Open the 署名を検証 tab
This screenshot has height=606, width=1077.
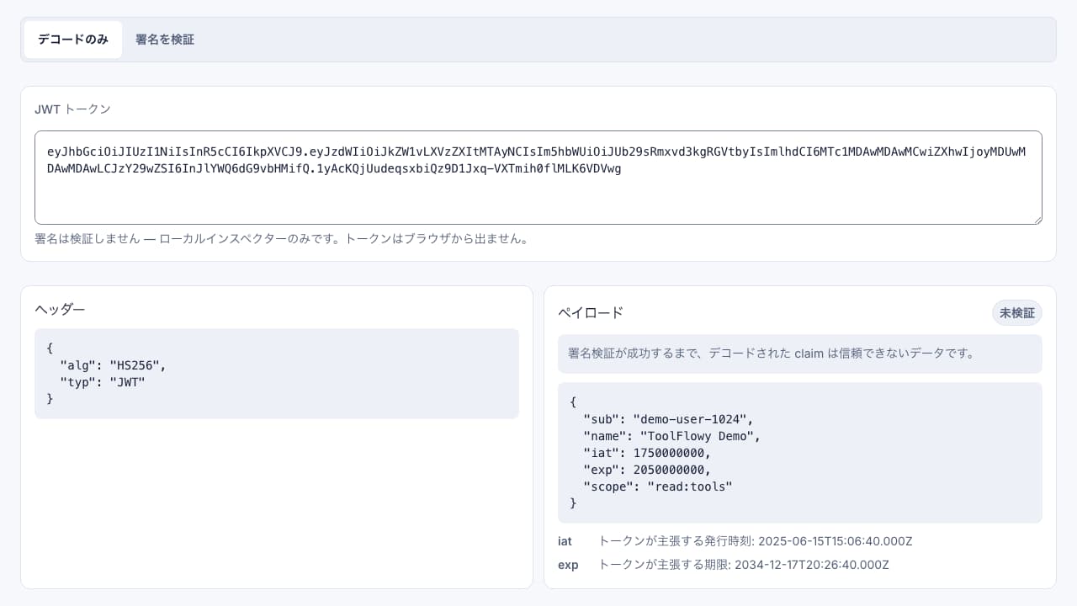click(x=165, y=40)
